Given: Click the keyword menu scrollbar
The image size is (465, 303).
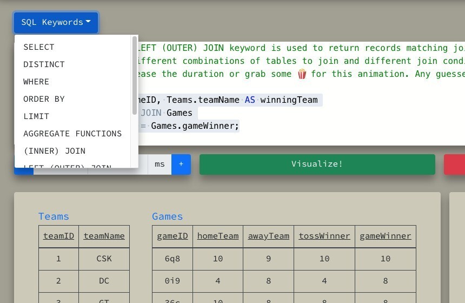Looking at the screenshot, I should pyautogui.click(x=135, y=75).
